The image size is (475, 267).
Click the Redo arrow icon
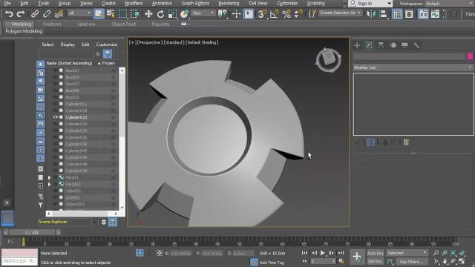coord(20,14)
